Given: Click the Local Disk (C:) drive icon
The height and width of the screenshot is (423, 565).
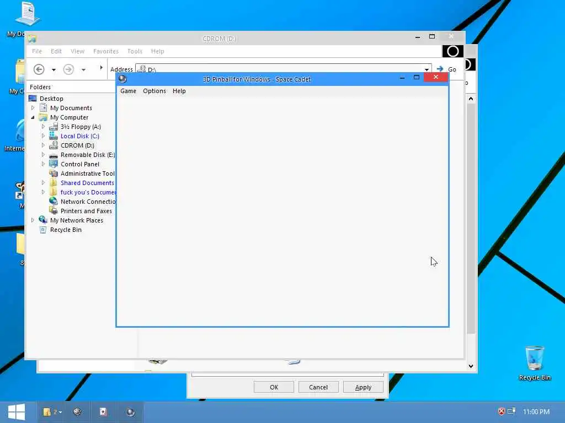Looking at the screenshot, I should pyautogui.click(x=54, y=136).
